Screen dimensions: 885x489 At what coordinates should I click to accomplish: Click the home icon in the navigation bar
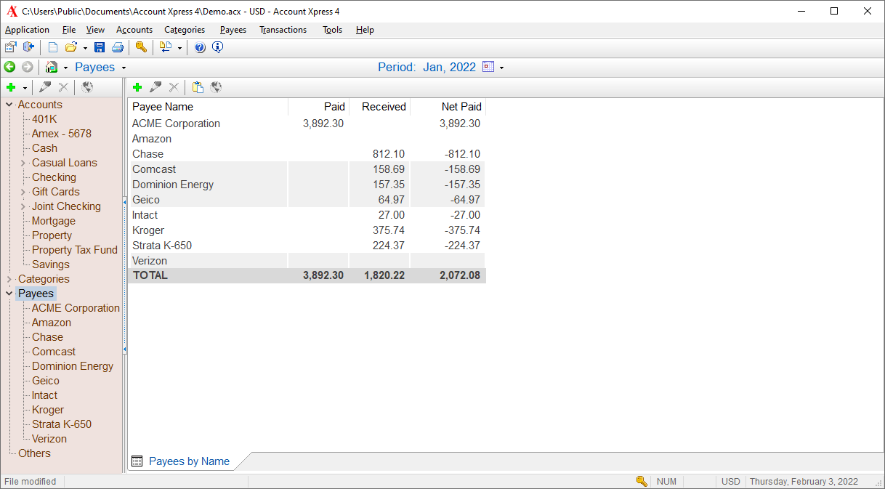click(52, 67)
